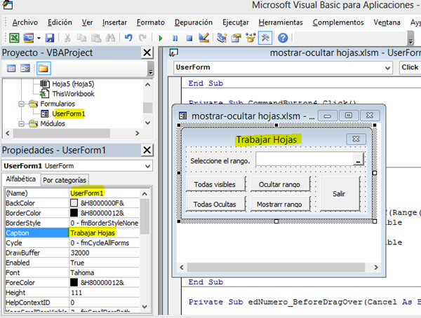Screen dimensions: 421x318
Task: Open the UserForm object dropdown above the code
Action: [385, 67]
